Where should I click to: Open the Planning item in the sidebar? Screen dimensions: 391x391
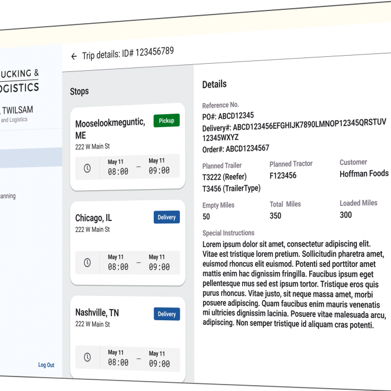[8, 196]
